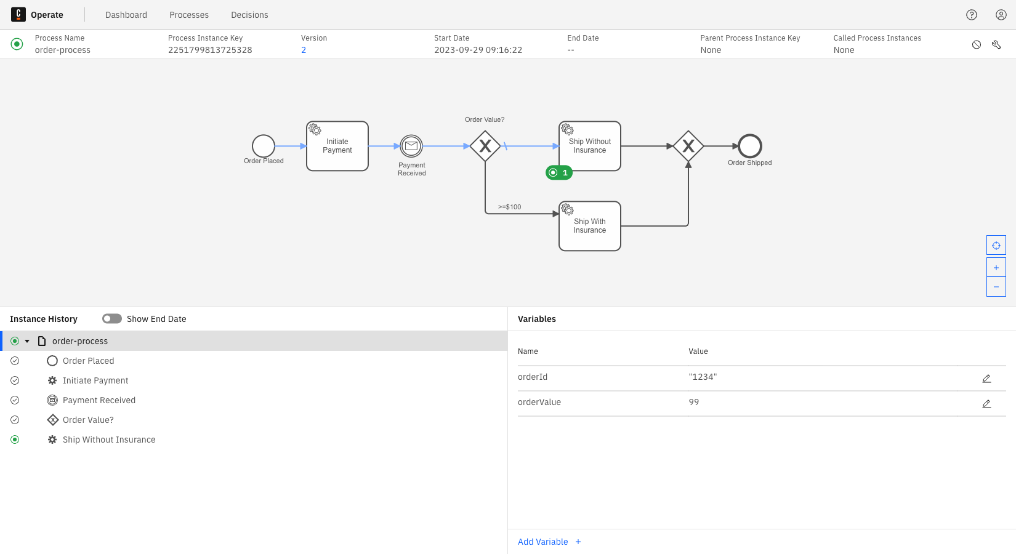Reset the diagram view position
Image resolution: width=1016 pixels, height=554 pixels.
coord(996,244)
